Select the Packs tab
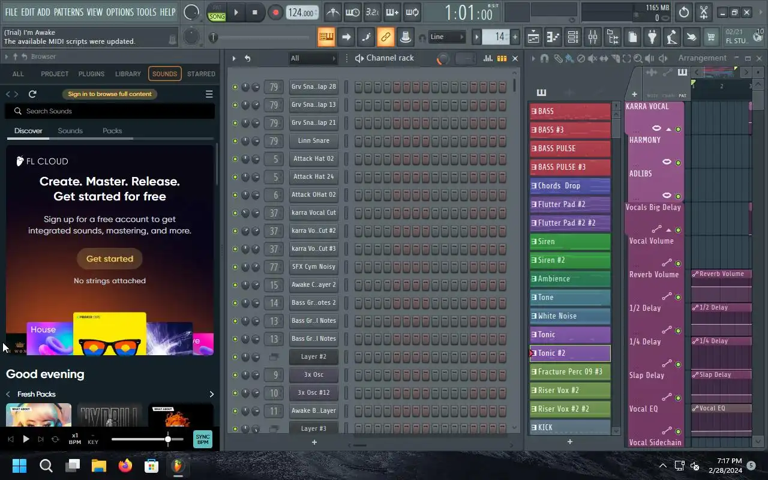 112,131
